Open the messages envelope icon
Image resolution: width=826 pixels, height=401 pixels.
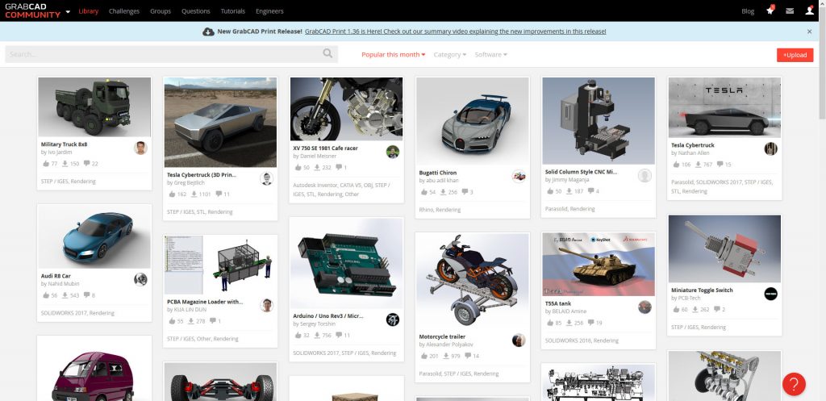point(790,10)
